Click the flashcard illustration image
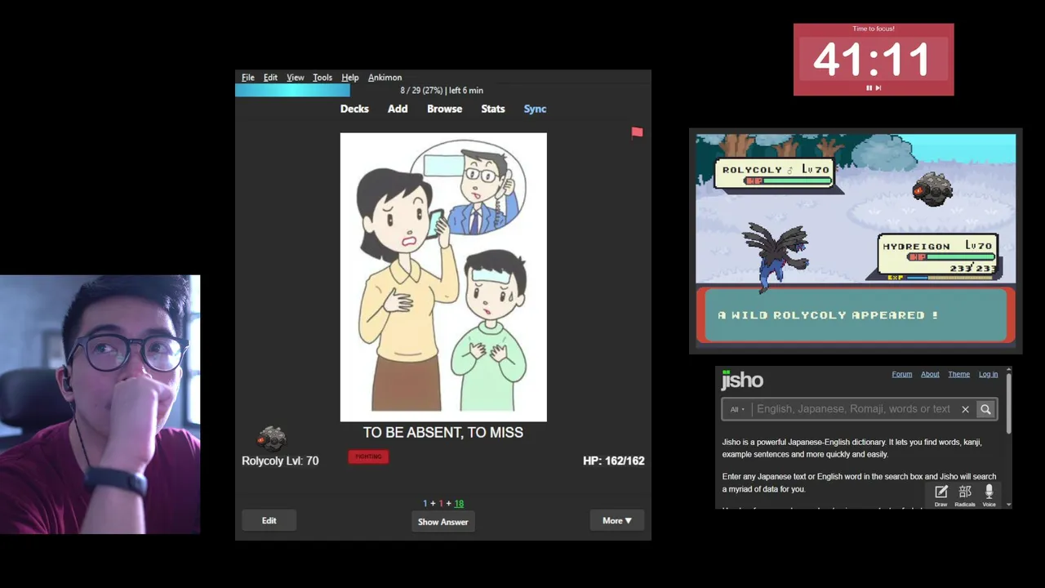Viewport: 1045px width, 588px height. (443, 277)
